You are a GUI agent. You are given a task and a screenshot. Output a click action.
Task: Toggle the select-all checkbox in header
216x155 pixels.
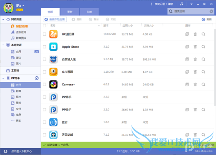pyautogui.click(x=44, y=26)
